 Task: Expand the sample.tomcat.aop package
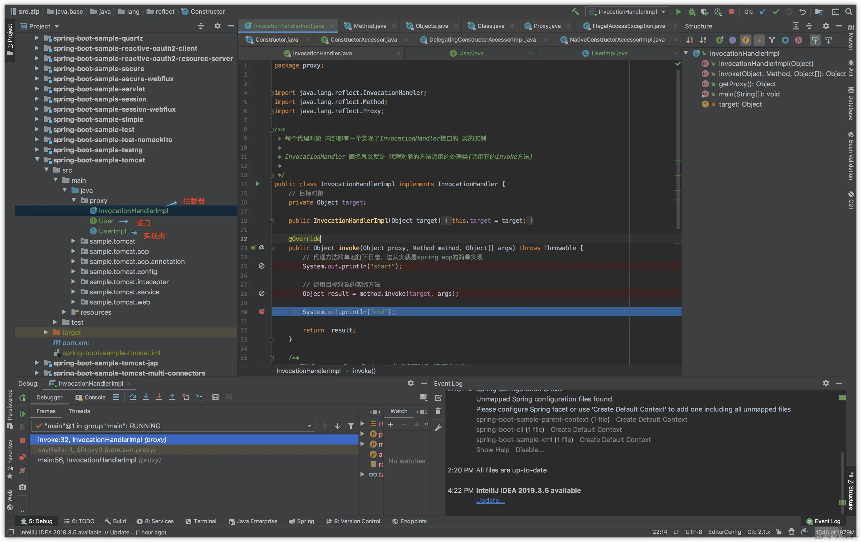point(73,251)
